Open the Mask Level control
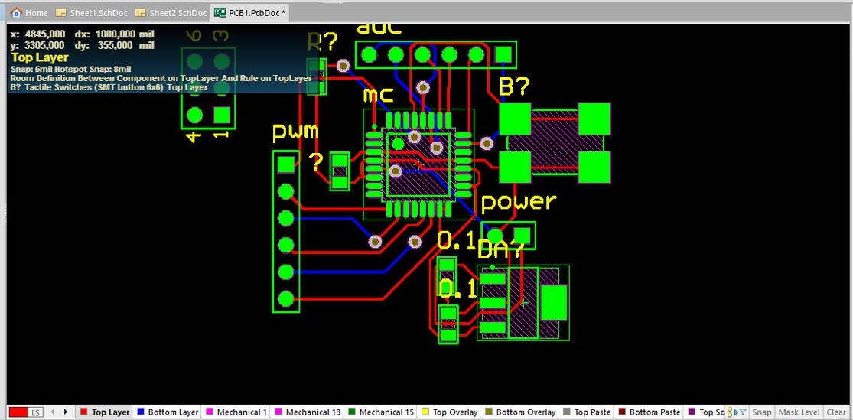 [799, 412]
